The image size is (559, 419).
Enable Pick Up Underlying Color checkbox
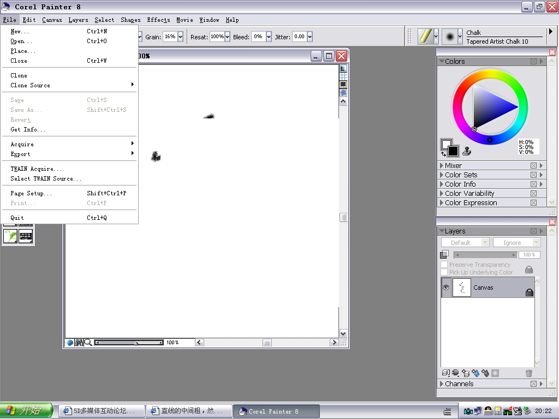444,272
